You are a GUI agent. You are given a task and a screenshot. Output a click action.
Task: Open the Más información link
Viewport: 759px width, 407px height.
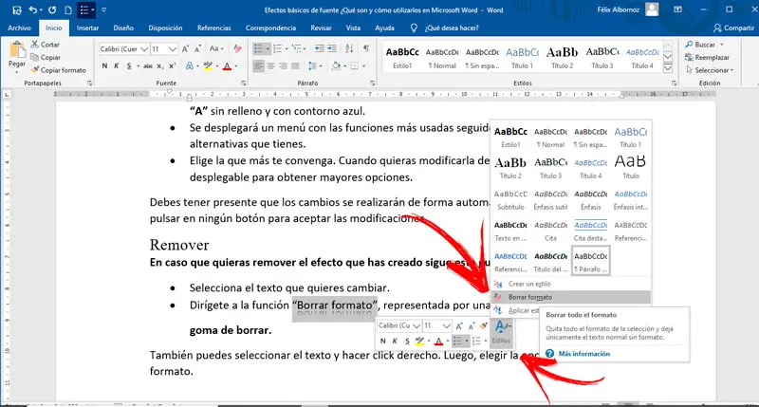coord(583,354)
